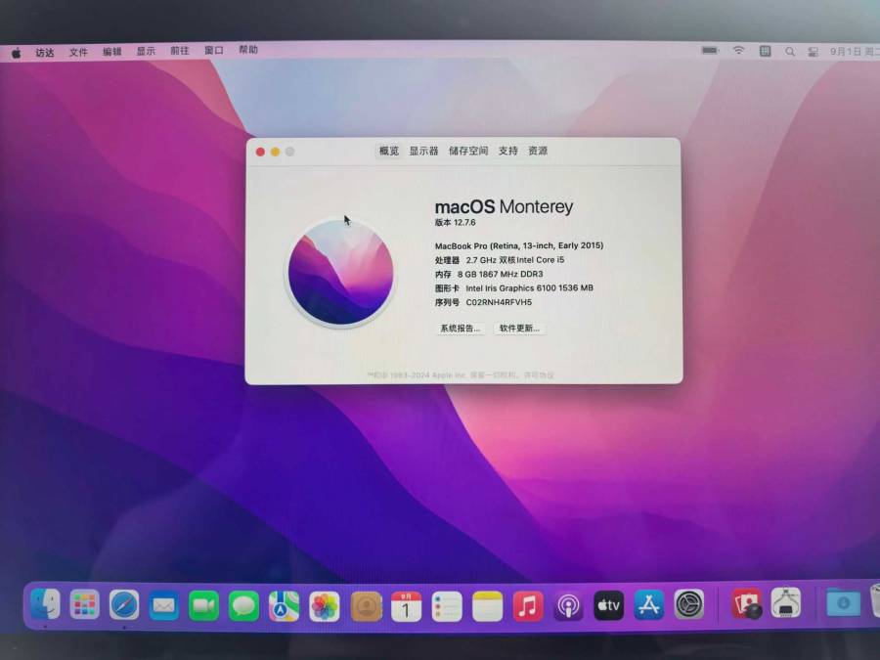880x660 pixels.
Task: Open Spotlight search in menu bar
Action: 790,52
